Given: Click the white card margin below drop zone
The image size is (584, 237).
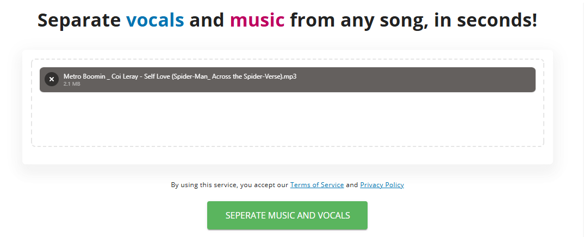Looking at the screenshot, I should 288,156.
